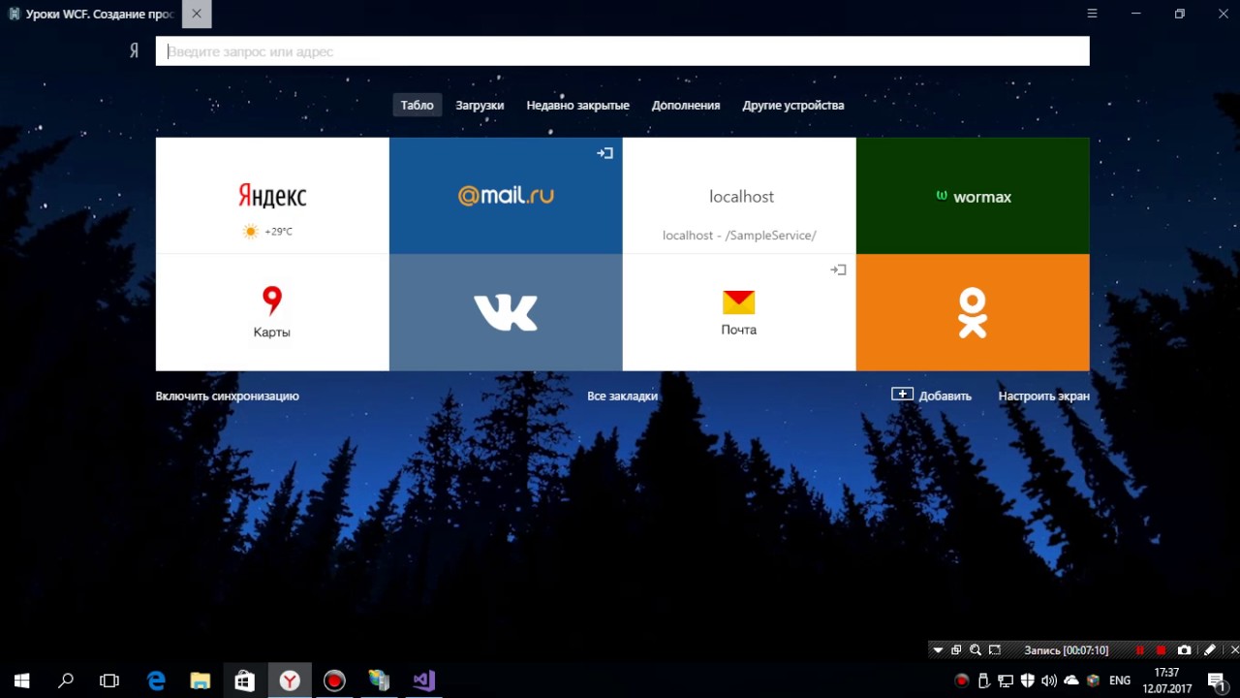Click the recorder magnifier zoom icon

tap(976, 650)
